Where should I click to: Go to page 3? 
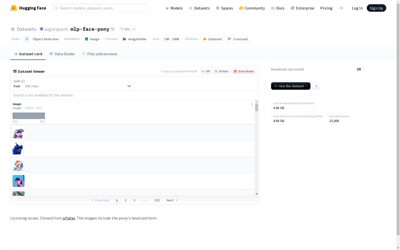134,200
